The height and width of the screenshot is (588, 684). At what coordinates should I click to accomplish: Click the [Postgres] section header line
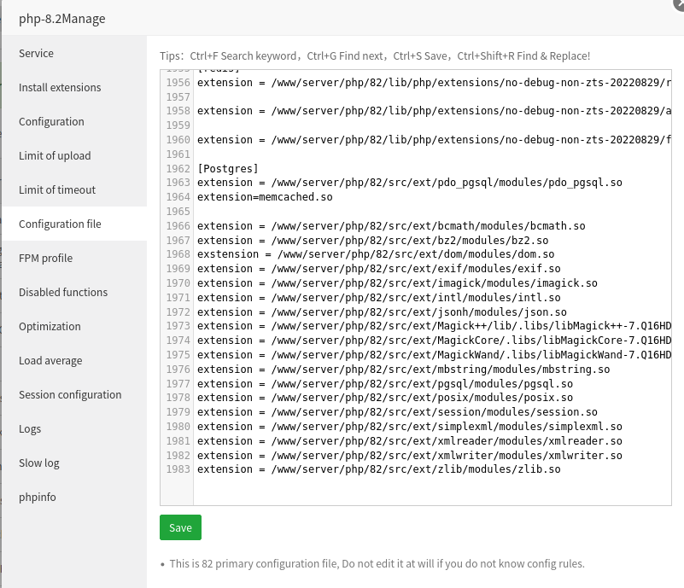[x=227, y=168]
